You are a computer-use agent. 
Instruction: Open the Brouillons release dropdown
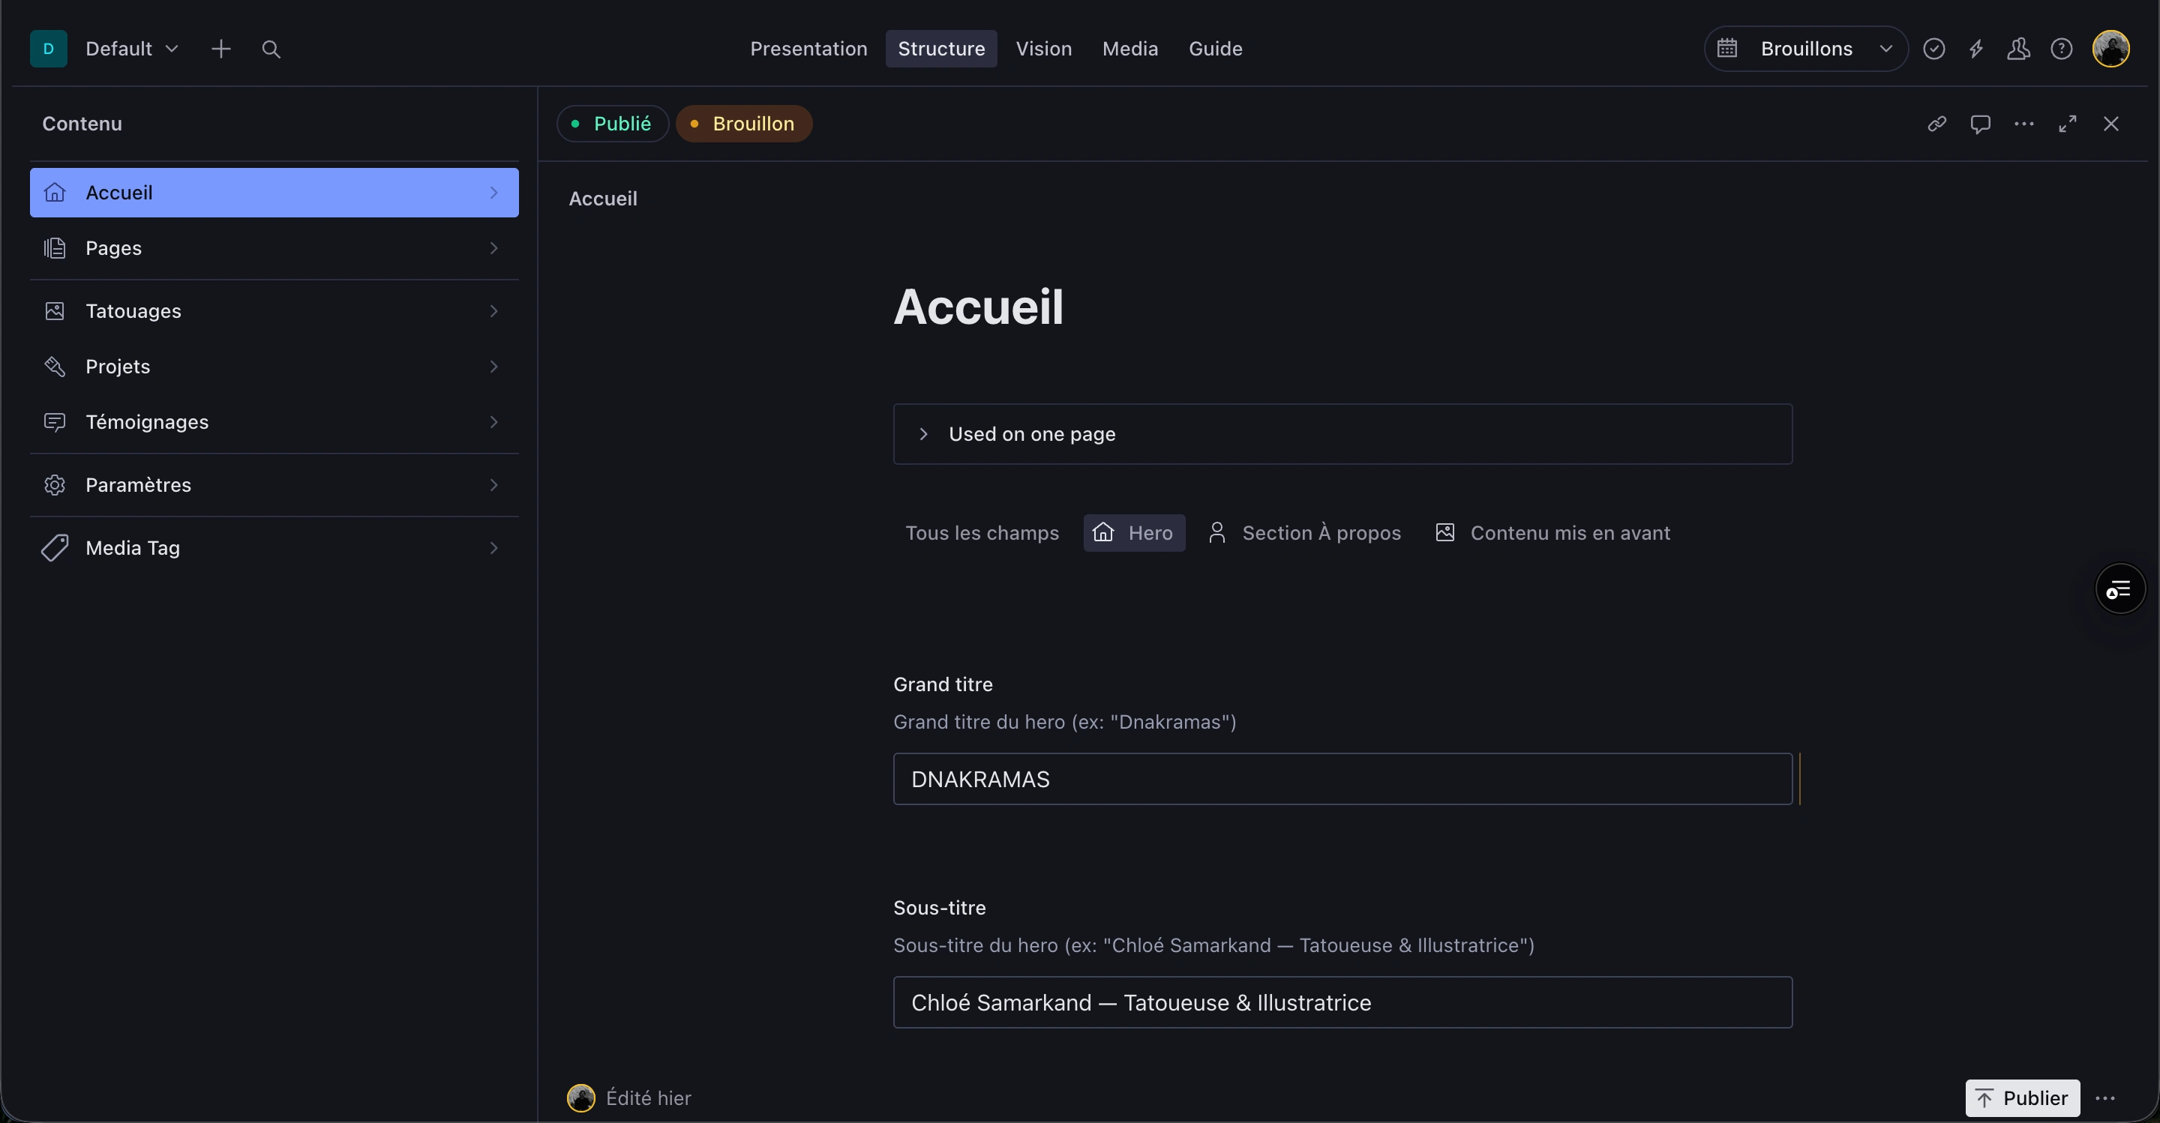(x=1805, y=49)
